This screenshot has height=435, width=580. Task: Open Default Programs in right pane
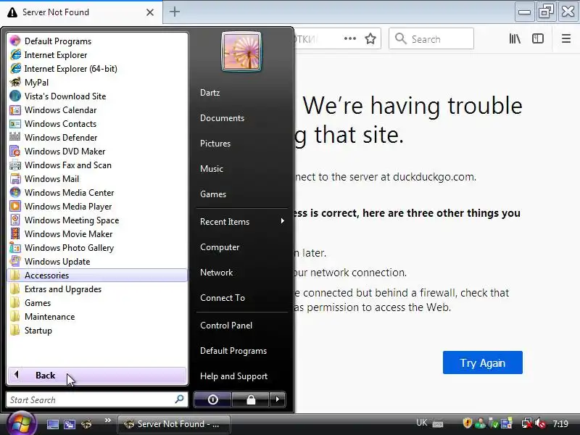pos(233,351)
